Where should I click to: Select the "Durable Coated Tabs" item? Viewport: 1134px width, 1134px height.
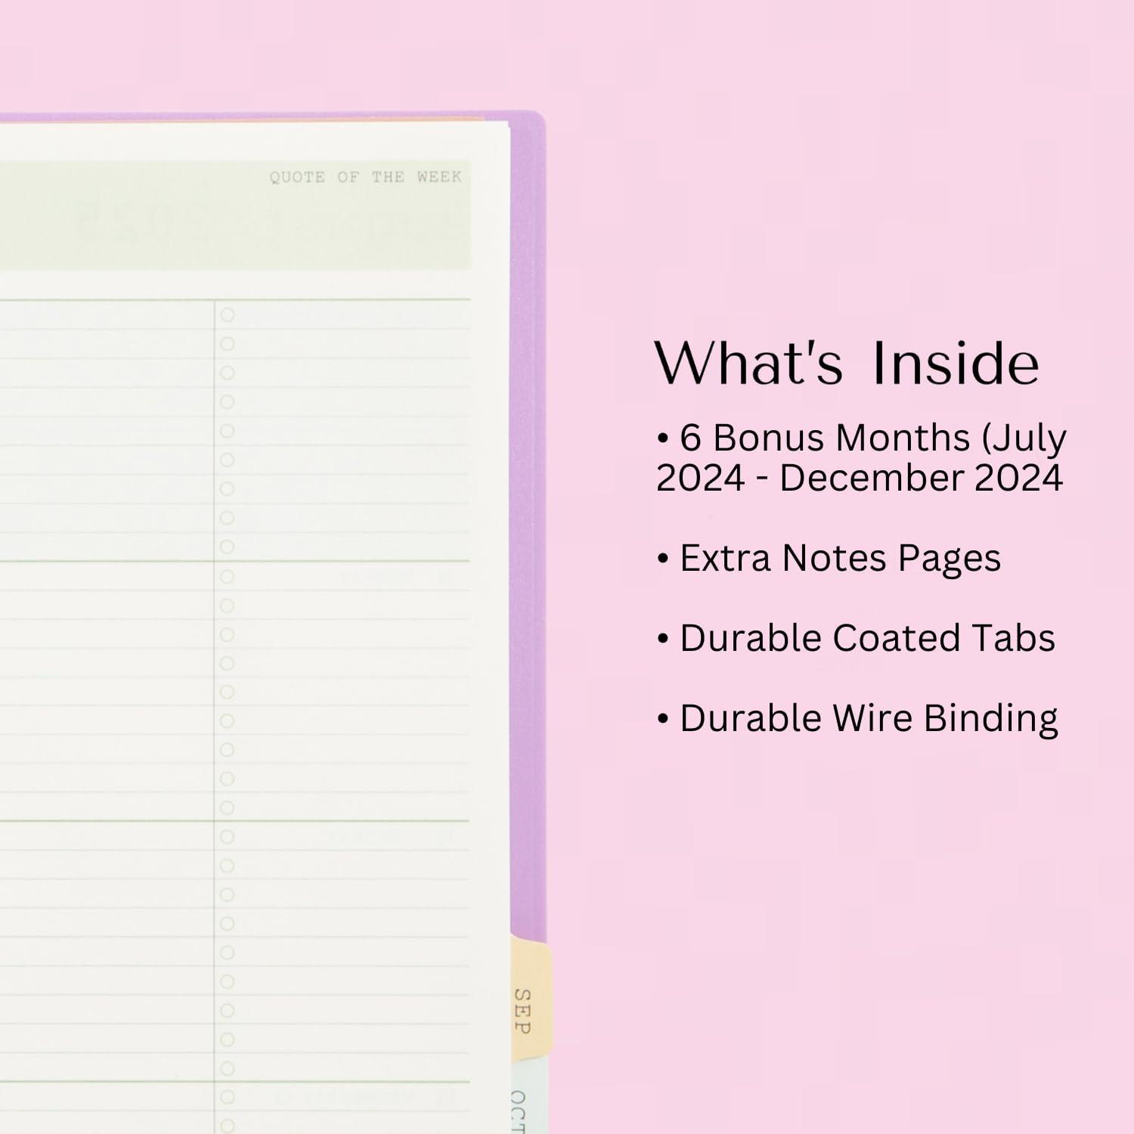coord(866,638)
